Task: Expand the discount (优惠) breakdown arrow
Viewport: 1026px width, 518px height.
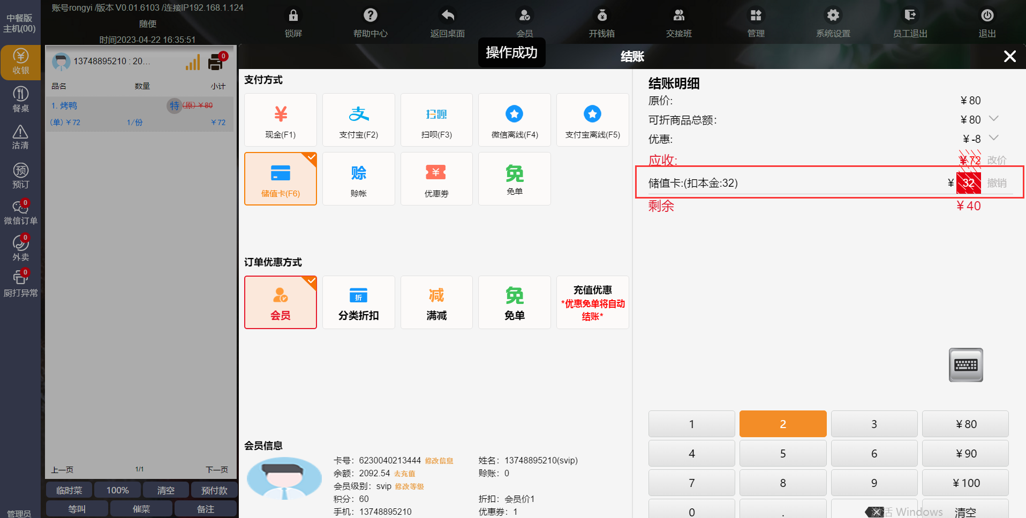Action: point(994,138)
